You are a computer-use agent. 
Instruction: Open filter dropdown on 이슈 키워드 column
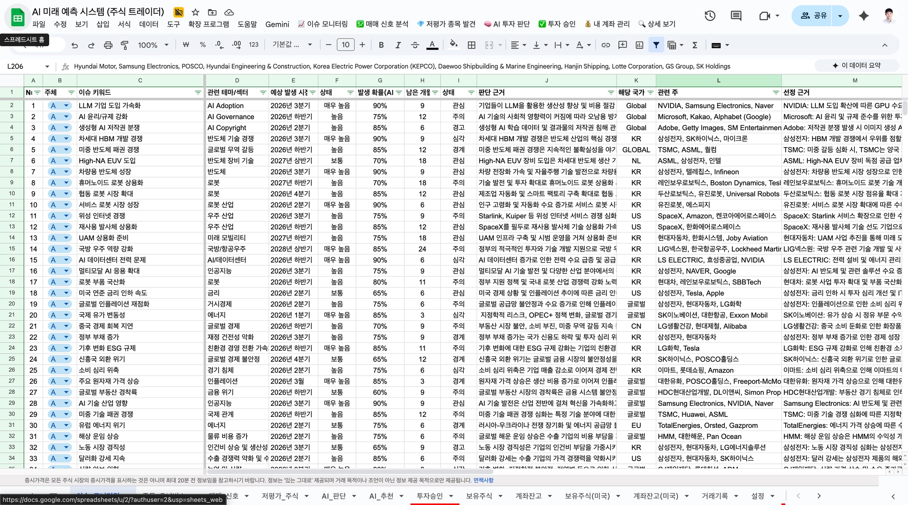pos(198,93)
